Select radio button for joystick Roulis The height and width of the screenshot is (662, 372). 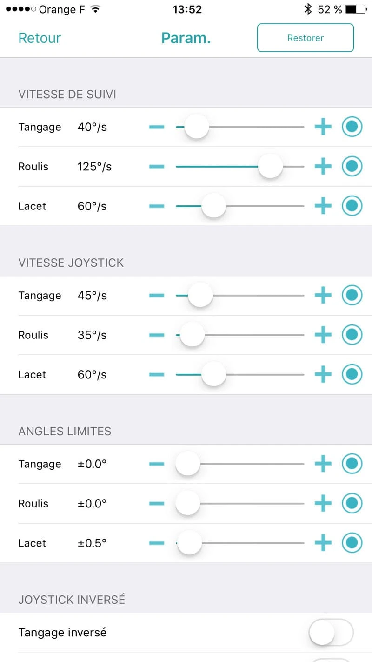pos(352,335)
